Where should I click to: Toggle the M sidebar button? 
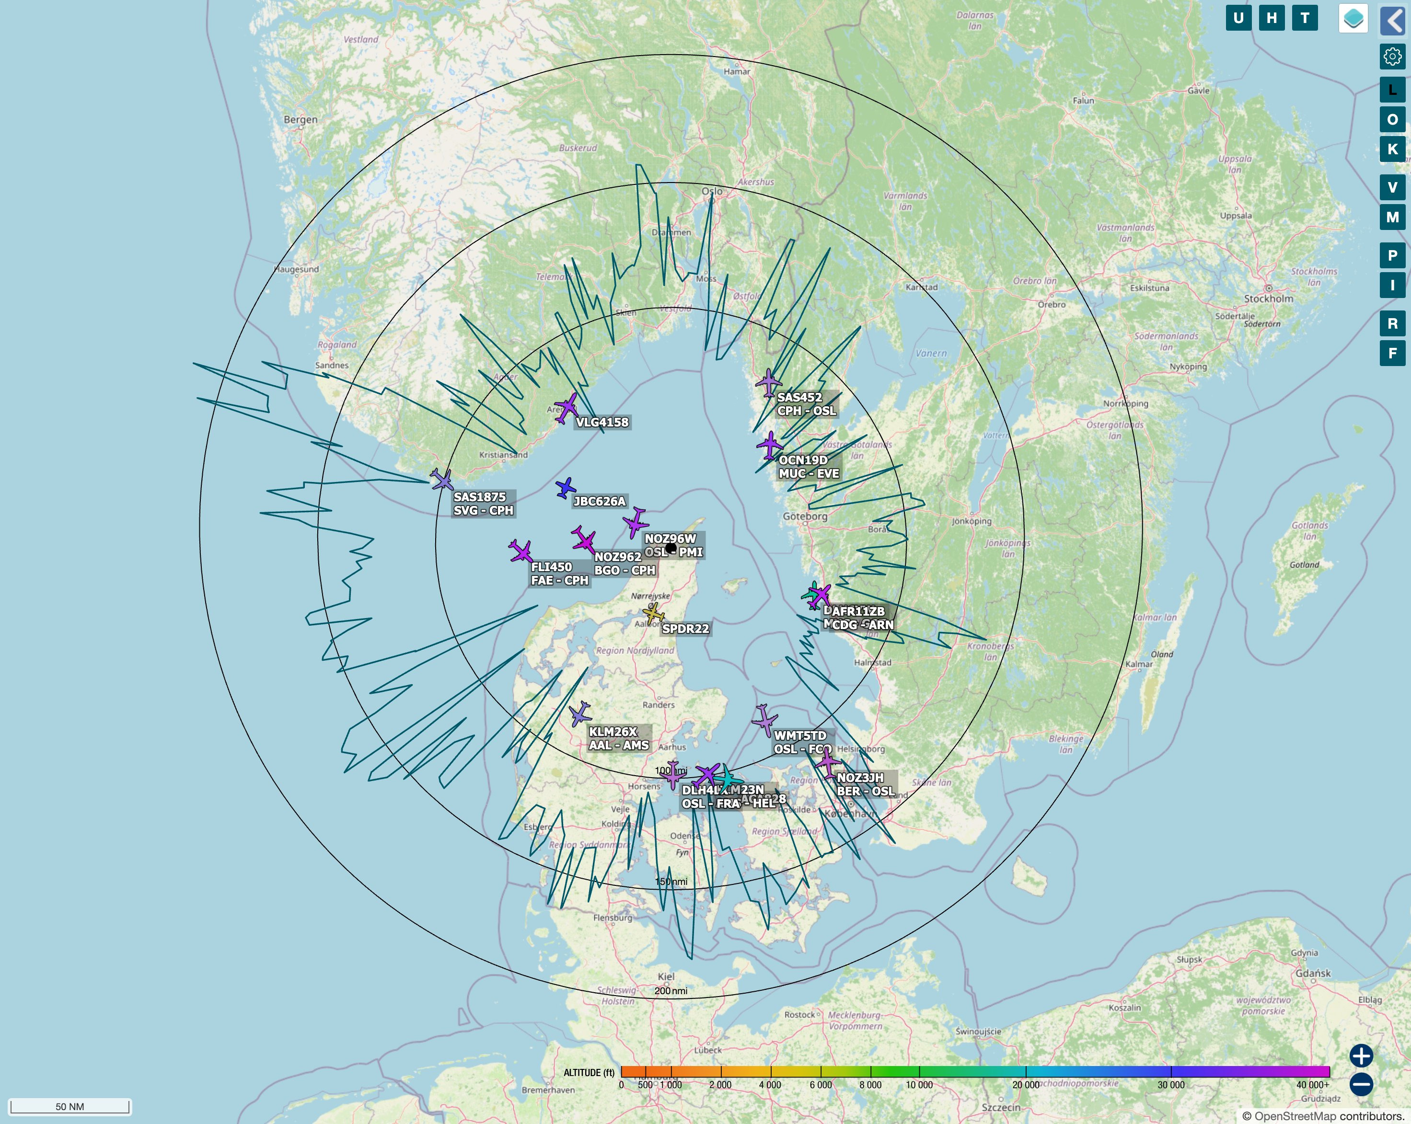(x=1392, y=217)
